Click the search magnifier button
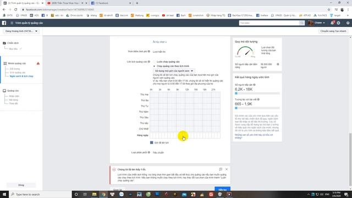 [302, 23]
